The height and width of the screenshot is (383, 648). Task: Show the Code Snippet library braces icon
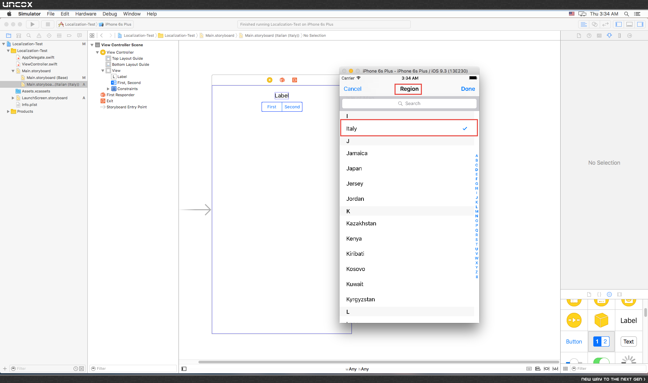point(599,294)
